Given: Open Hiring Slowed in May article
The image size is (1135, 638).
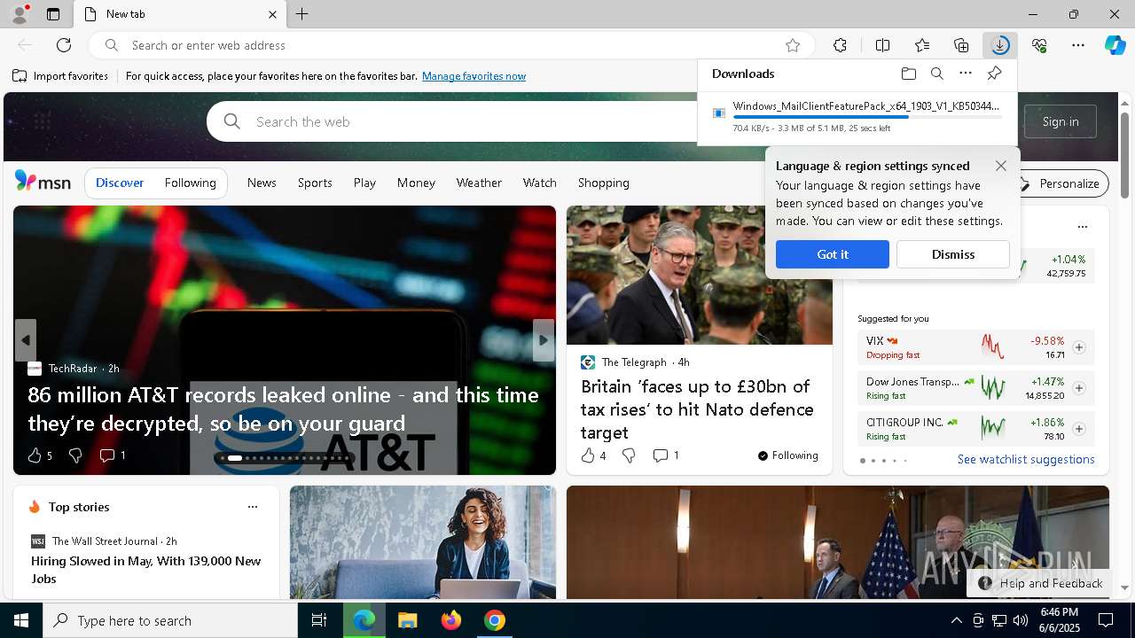Looking at the screenshot, I should 146,570.
